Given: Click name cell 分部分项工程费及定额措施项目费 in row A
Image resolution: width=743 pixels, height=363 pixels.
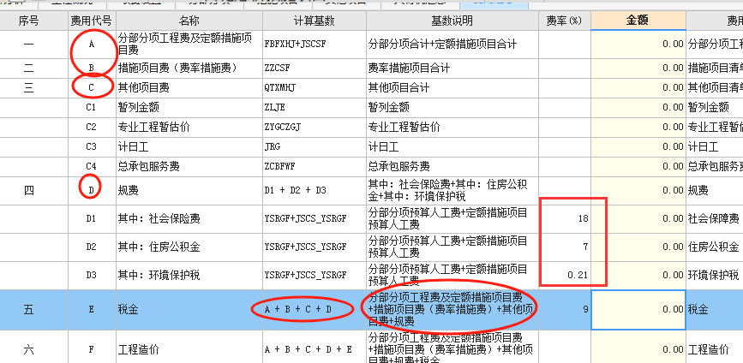Looking at the screenshot, I should pos(189,45).
